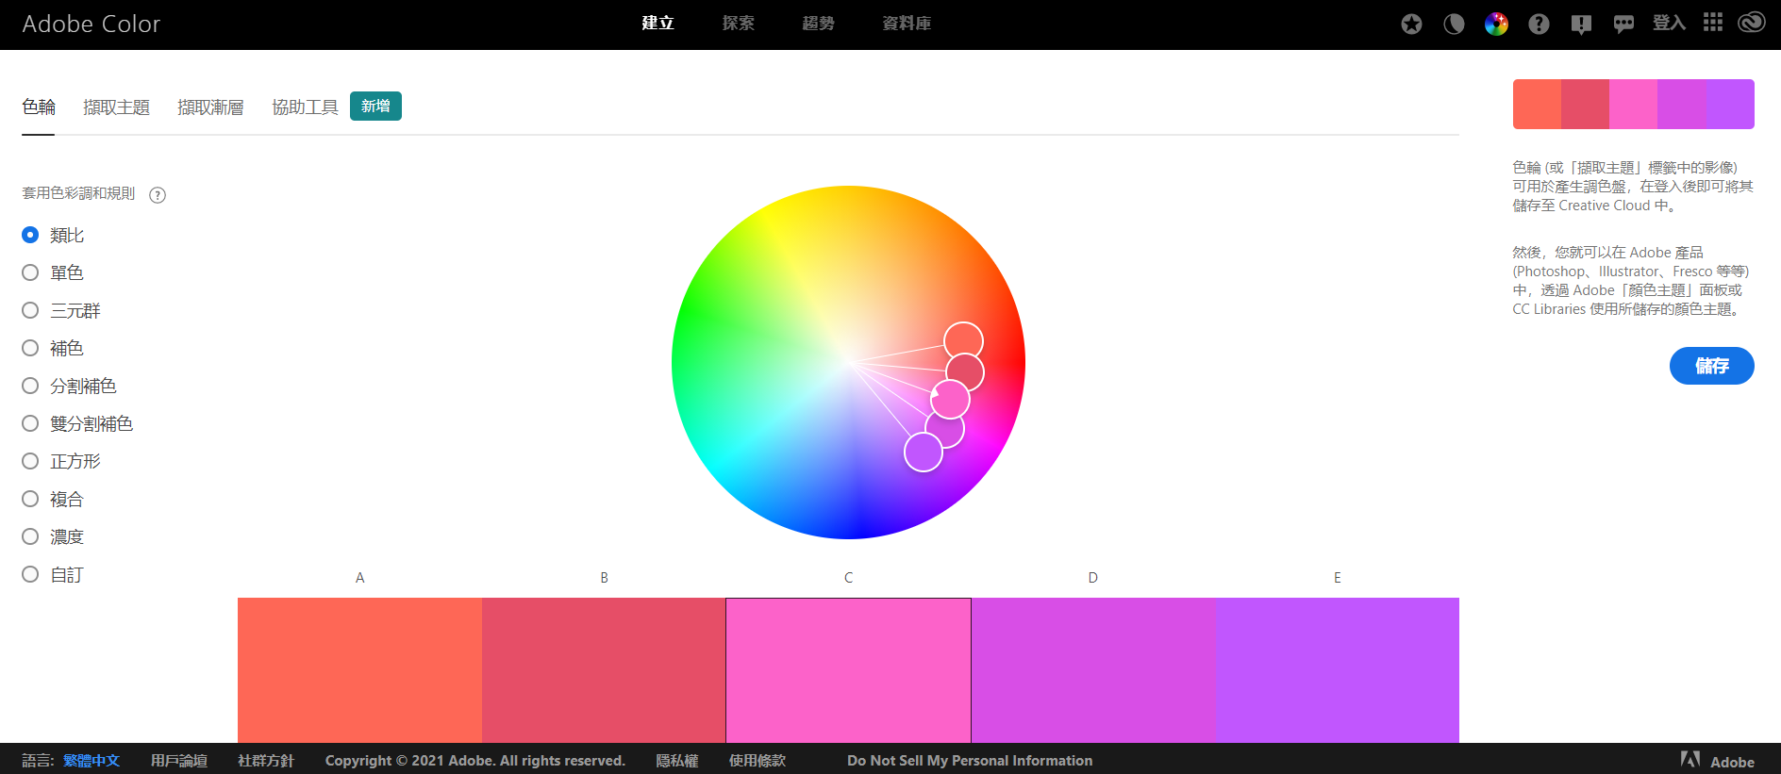The height and width of the screenshot is (774, 1781).
Task: Click the harmony rule help question icon
Action: tap(158, 195)
